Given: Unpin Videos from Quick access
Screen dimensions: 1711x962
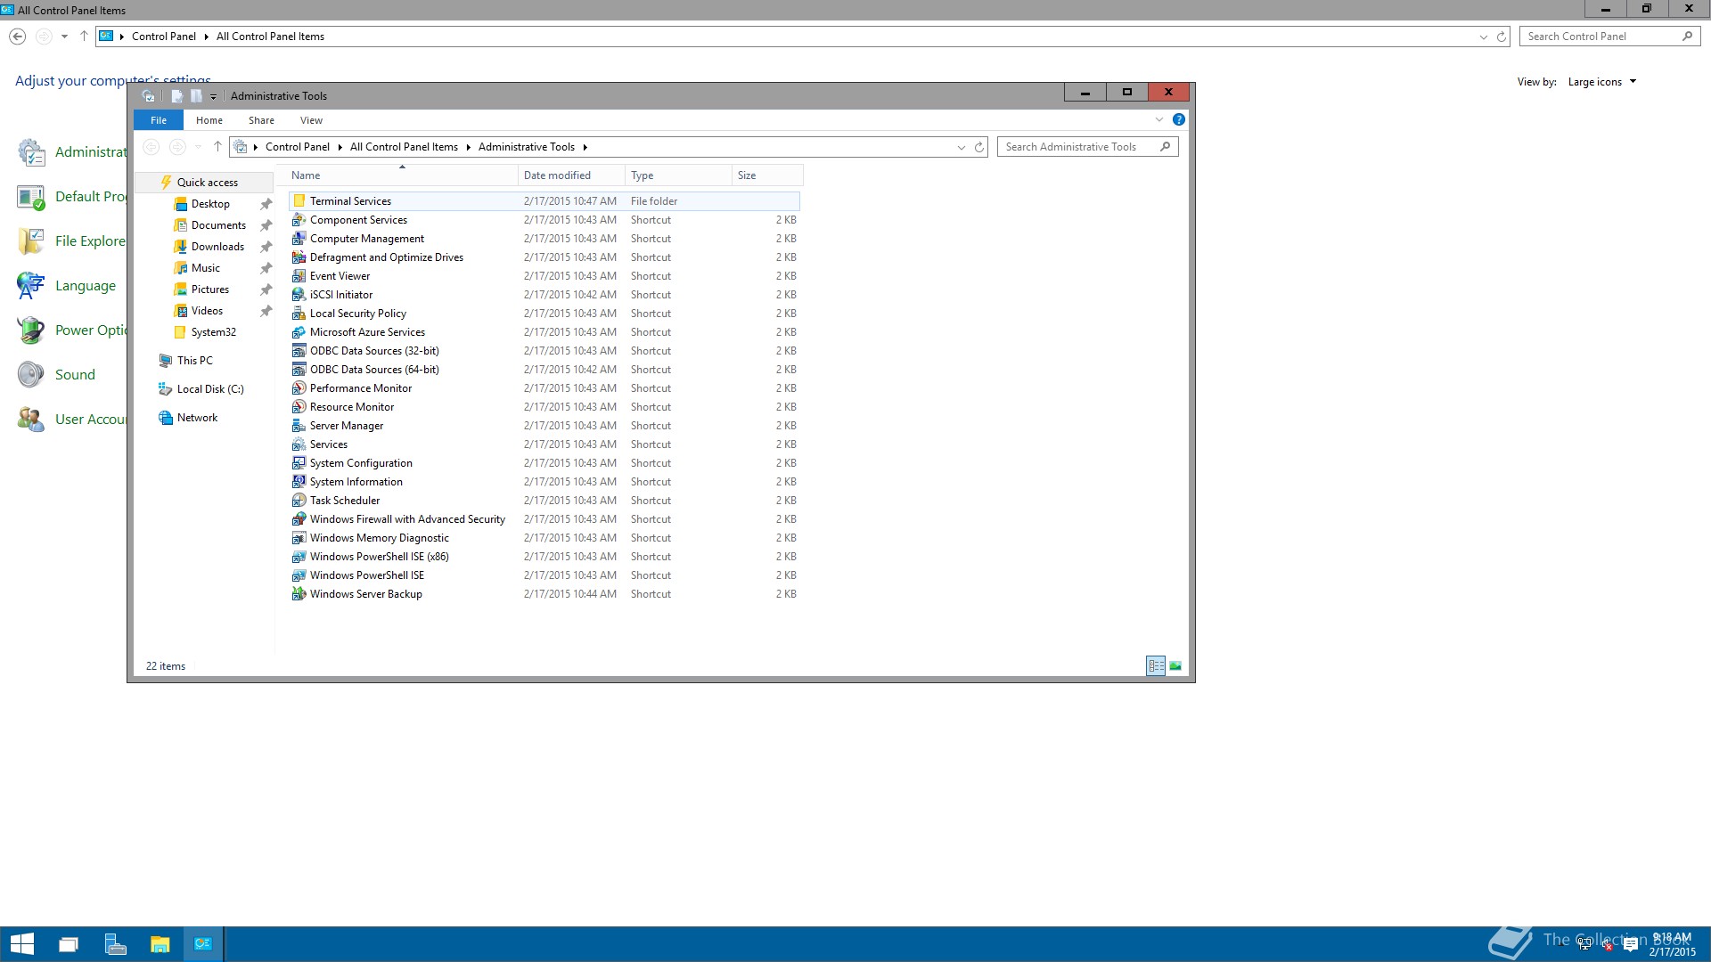Looking at the screenshot, I should pos(266,311).
